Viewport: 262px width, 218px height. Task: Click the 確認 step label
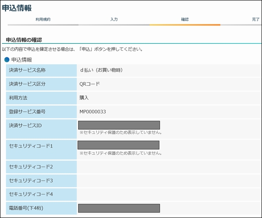[x=185, y=19]
